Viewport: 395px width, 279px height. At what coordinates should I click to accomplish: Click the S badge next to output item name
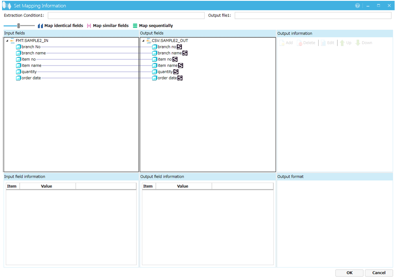(181, 65)
